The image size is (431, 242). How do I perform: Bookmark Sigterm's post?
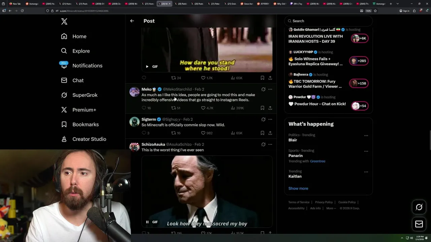coord(262,133)
